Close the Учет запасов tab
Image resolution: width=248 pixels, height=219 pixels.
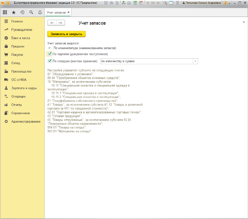click(x=68, y=12)
